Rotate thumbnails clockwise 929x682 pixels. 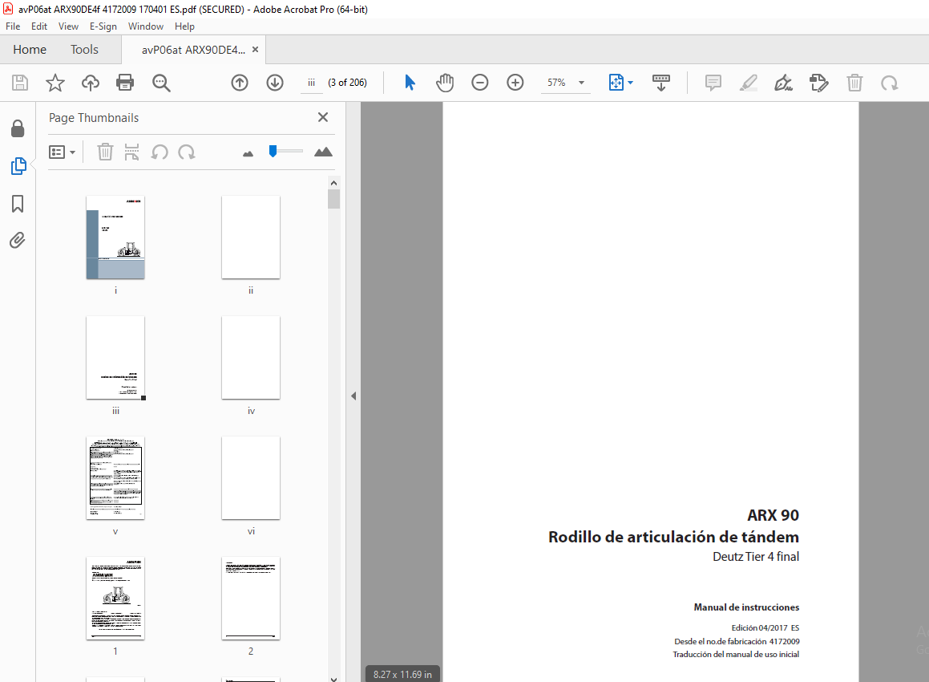tap(187, 152)
